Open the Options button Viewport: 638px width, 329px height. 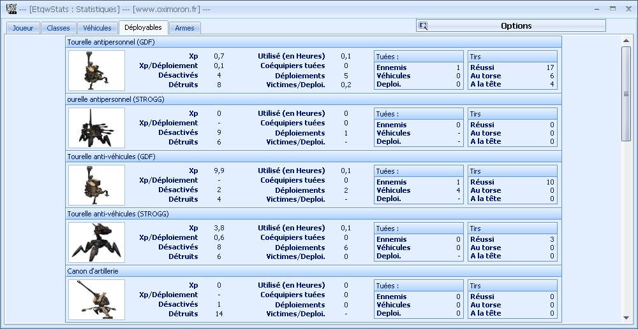(510, 25)
